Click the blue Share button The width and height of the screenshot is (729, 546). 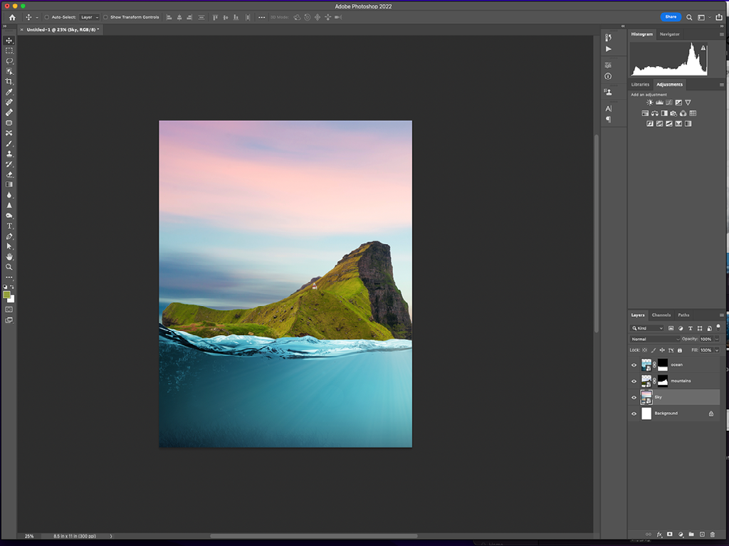(x=671, y=17)
